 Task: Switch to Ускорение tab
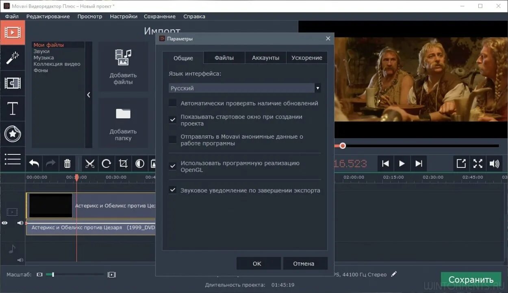(x=307, y=58)
